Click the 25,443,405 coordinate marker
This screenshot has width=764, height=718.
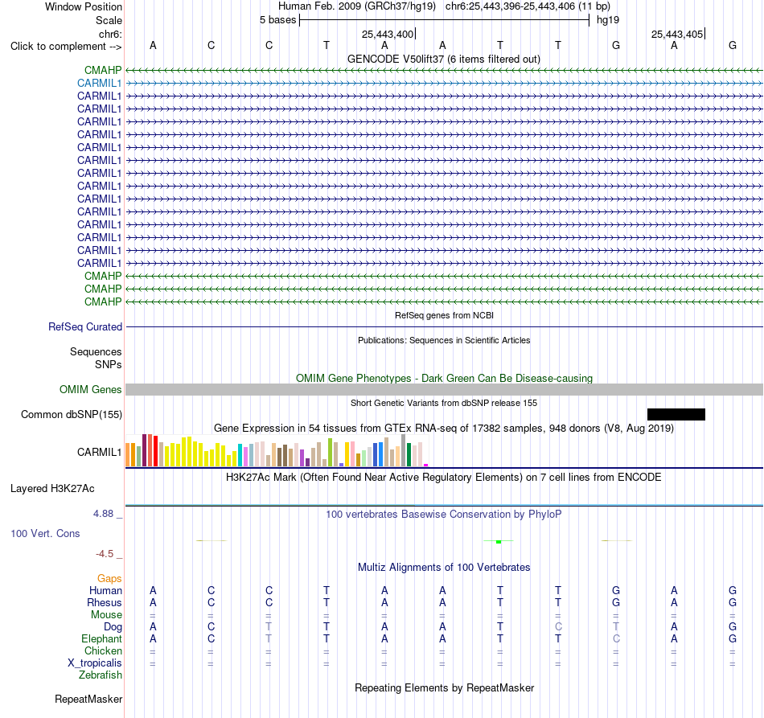[x=677, y=34]
